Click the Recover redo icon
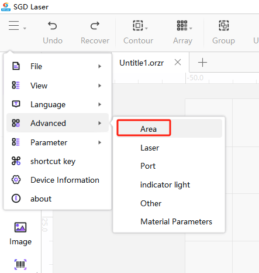 (95, 26)
